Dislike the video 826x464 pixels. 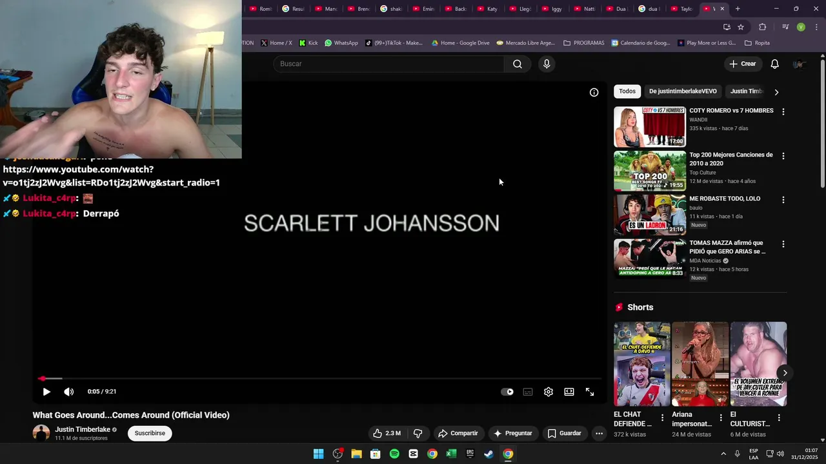click(418, 433)
